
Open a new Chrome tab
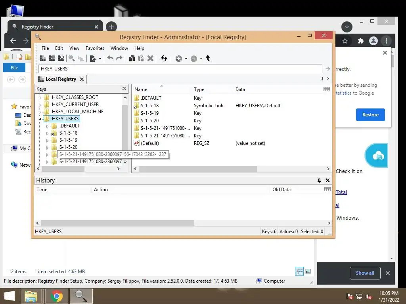[111, 27]
